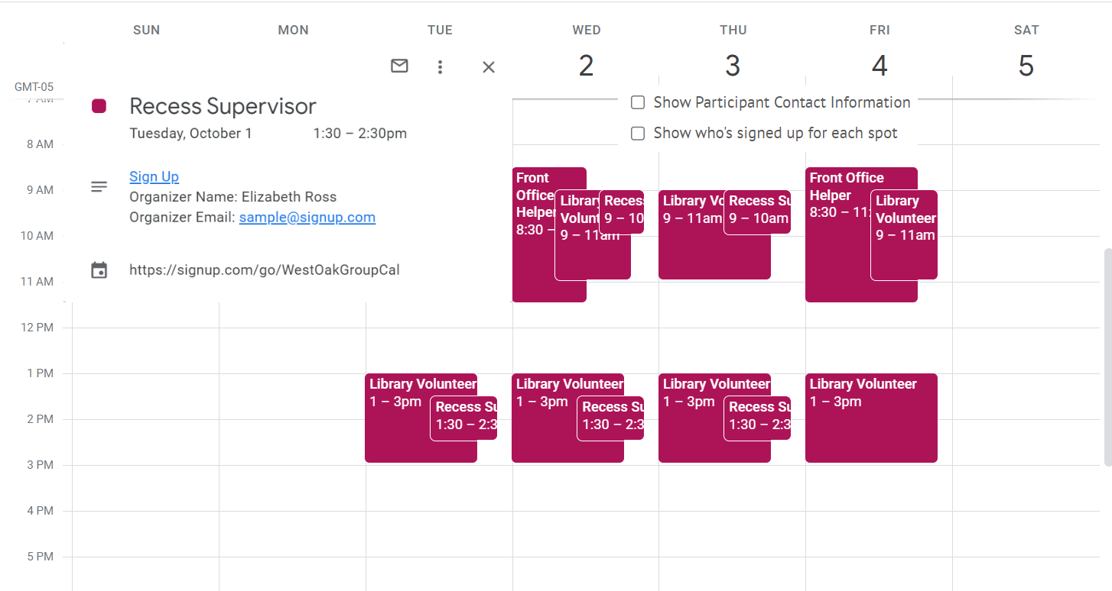Image resolution: width=1112 pixels, height=591 pixels.
Task: Enable Show Participant Contact Information checkbox
Action: pyautogui.click(x=638, y=102)
